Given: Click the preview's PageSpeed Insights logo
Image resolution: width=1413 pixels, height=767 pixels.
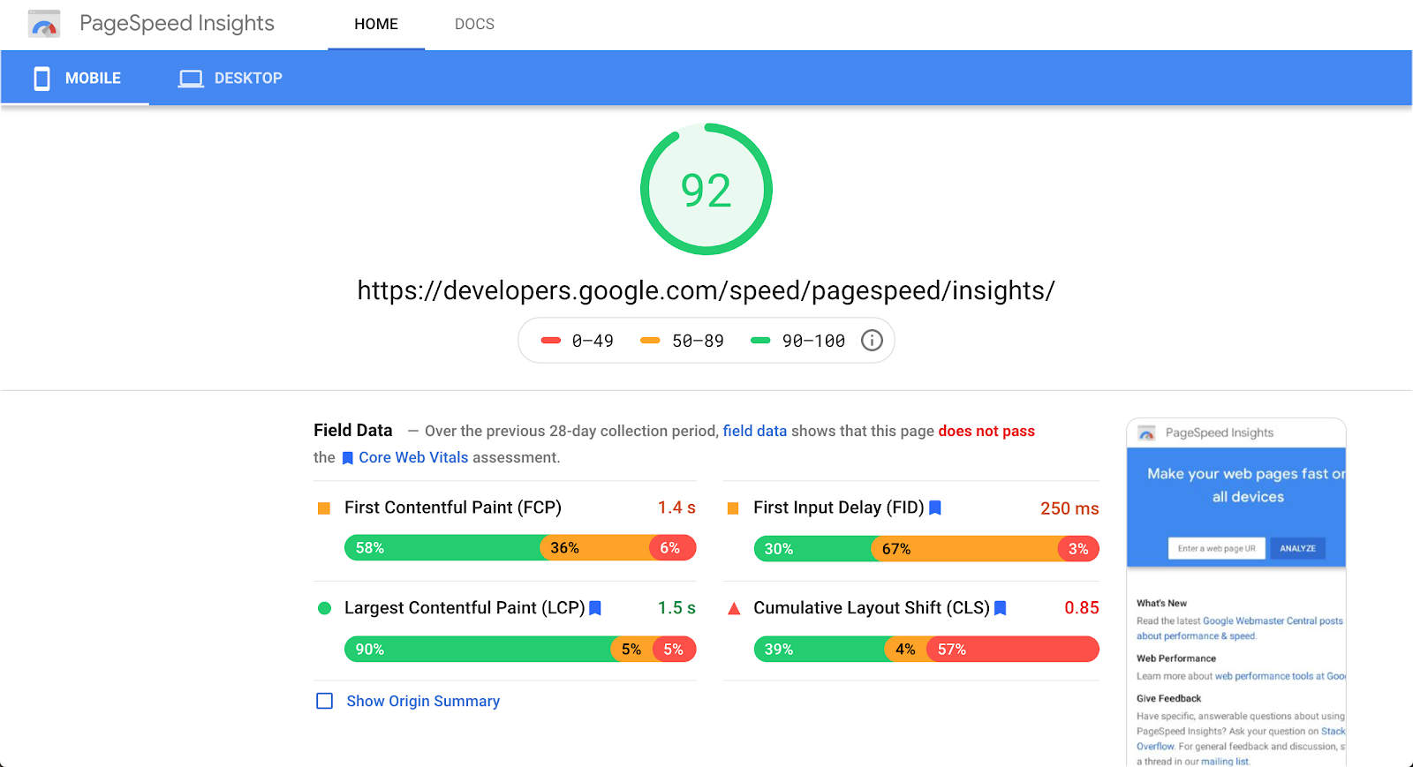Looking at the screenshot, I should coord(1146,432).
